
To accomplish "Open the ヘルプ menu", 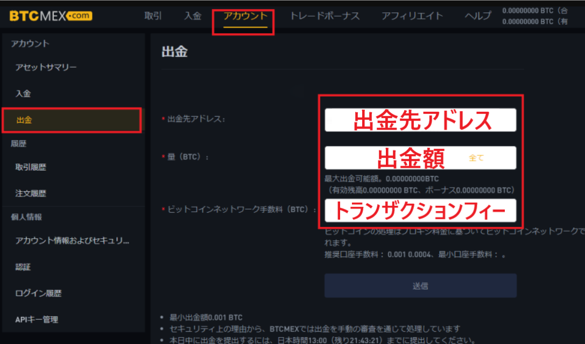I will (478, 16).
